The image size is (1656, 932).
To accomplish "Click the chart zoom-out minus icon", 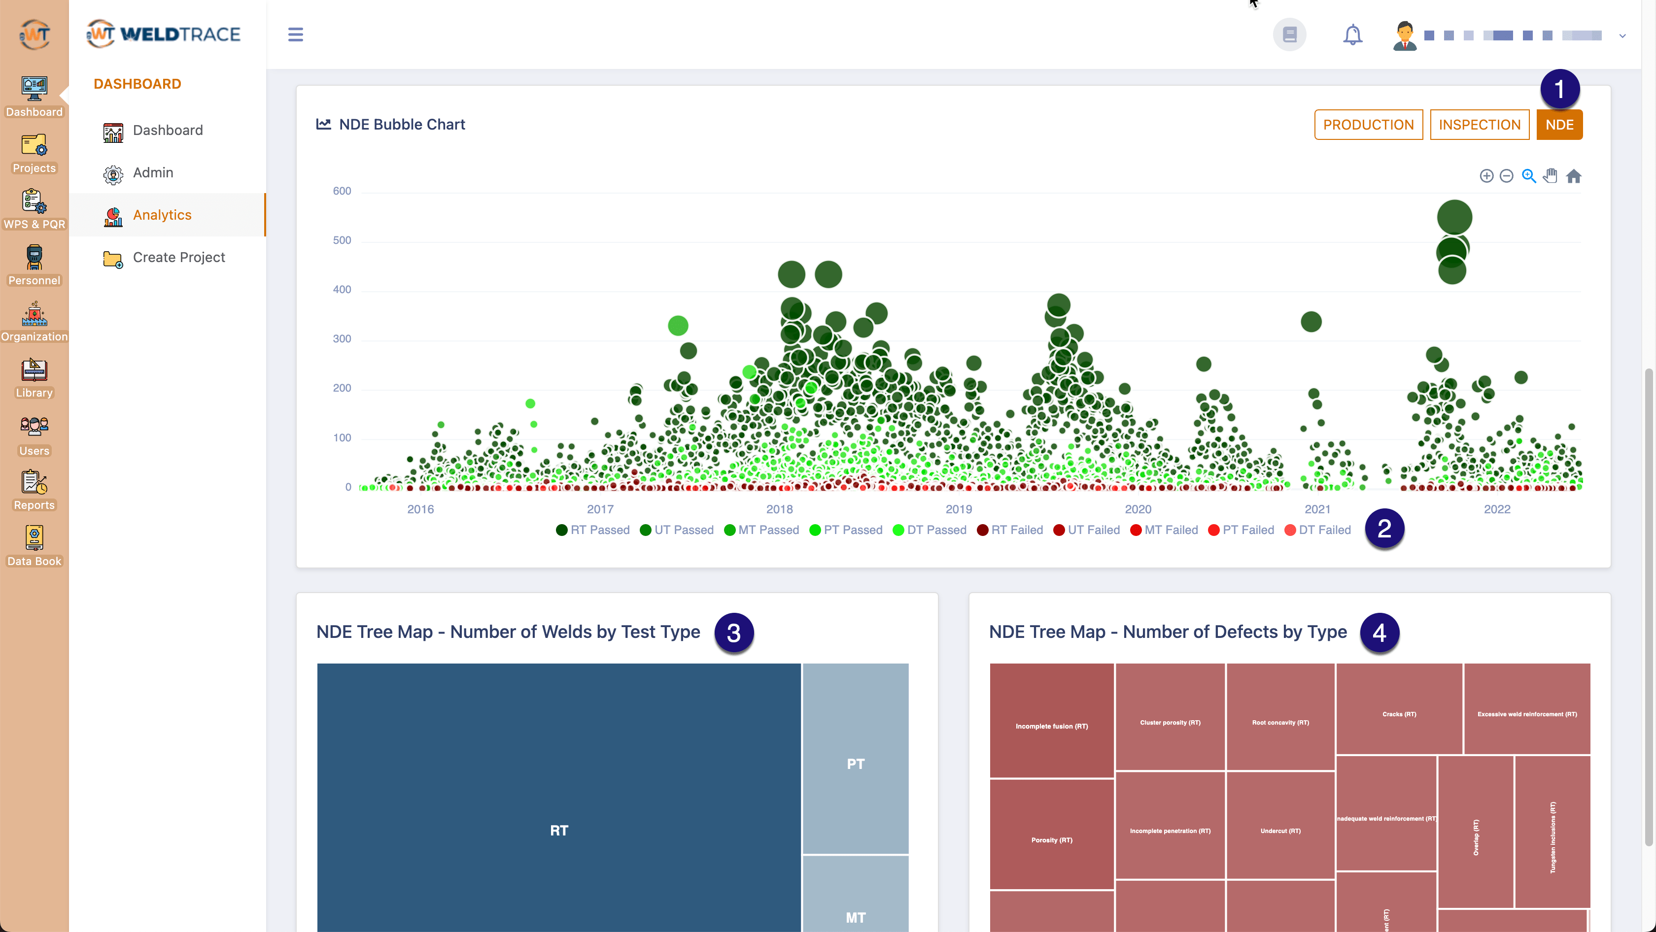I will [1506, 176].
